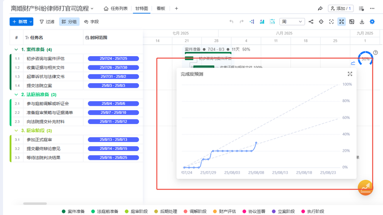Click the redo arrow
This screenshot has height=215, width=383.
point(242,22)
